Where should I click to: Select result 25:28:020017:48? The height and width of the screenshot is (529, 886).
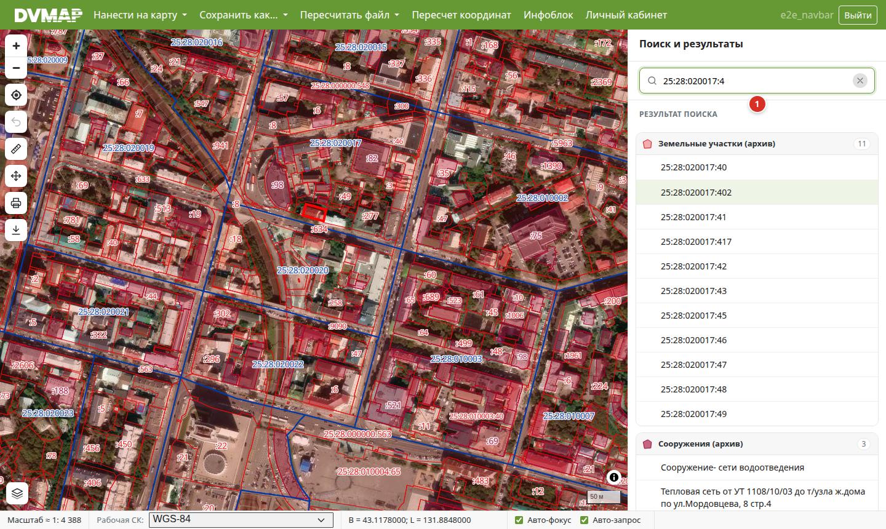[757, 389]
